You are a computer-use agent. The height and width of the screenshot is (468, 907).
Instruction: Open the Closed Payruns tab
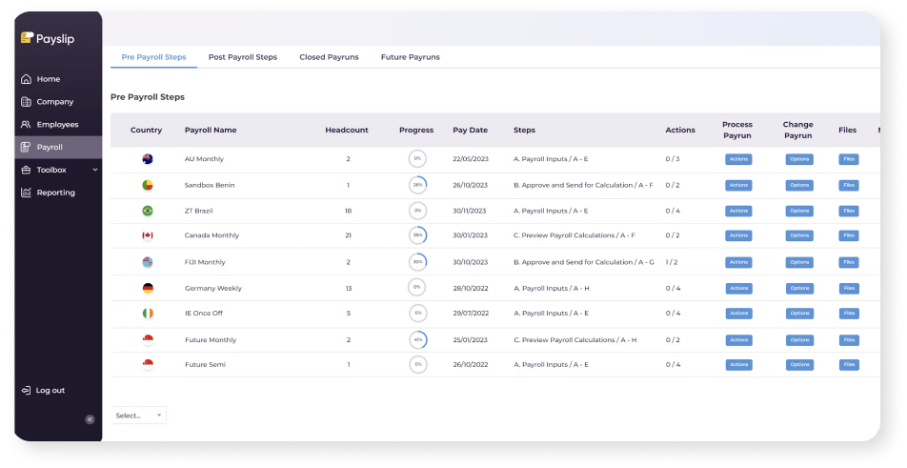point(329,57)
